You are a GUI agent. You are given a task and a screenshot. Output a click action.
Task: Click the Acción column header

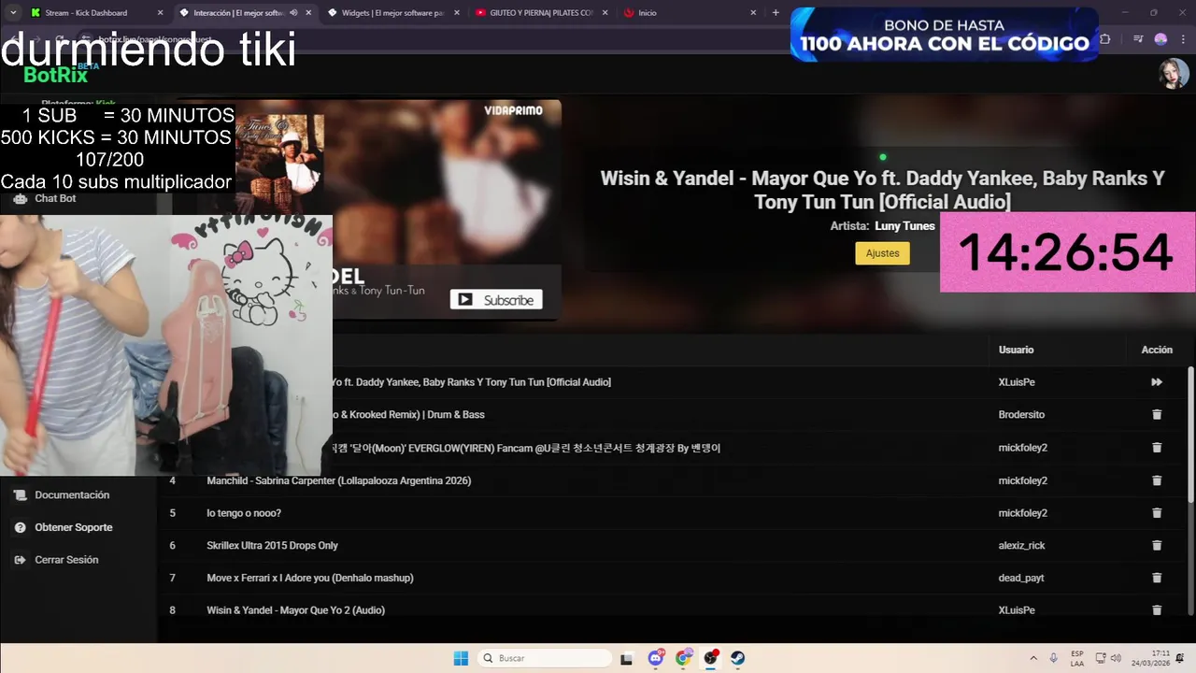click(x=1157, y=350)
